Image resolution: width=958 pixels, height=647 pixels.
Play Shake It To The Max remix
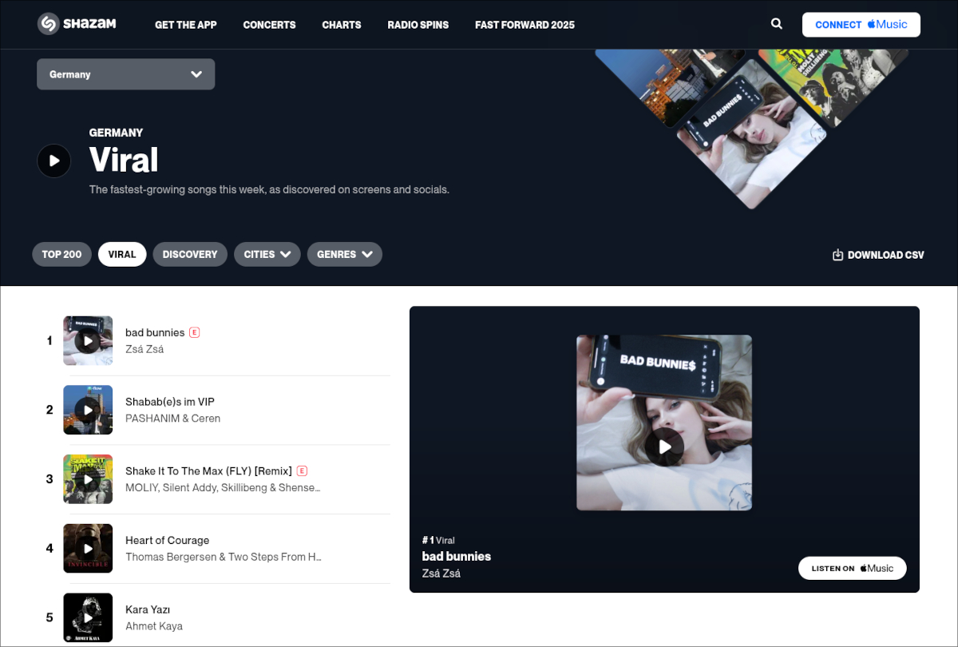pyautogui.click(x=88, y=479)
